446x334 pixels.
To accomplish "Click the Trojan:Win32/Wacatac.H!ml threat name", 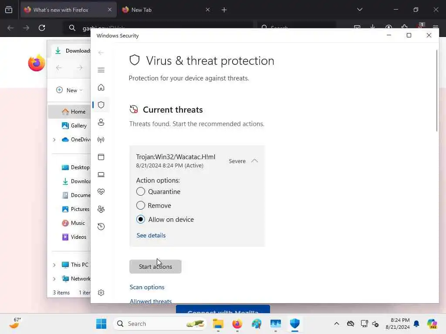I will pos(176,157).
